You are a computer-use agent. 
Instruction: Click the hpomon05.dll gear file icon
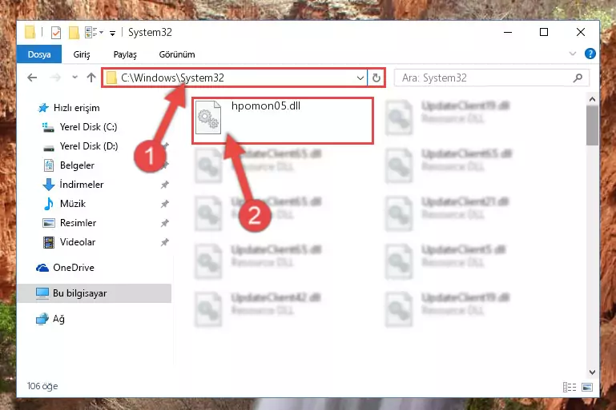pos(208,117)
